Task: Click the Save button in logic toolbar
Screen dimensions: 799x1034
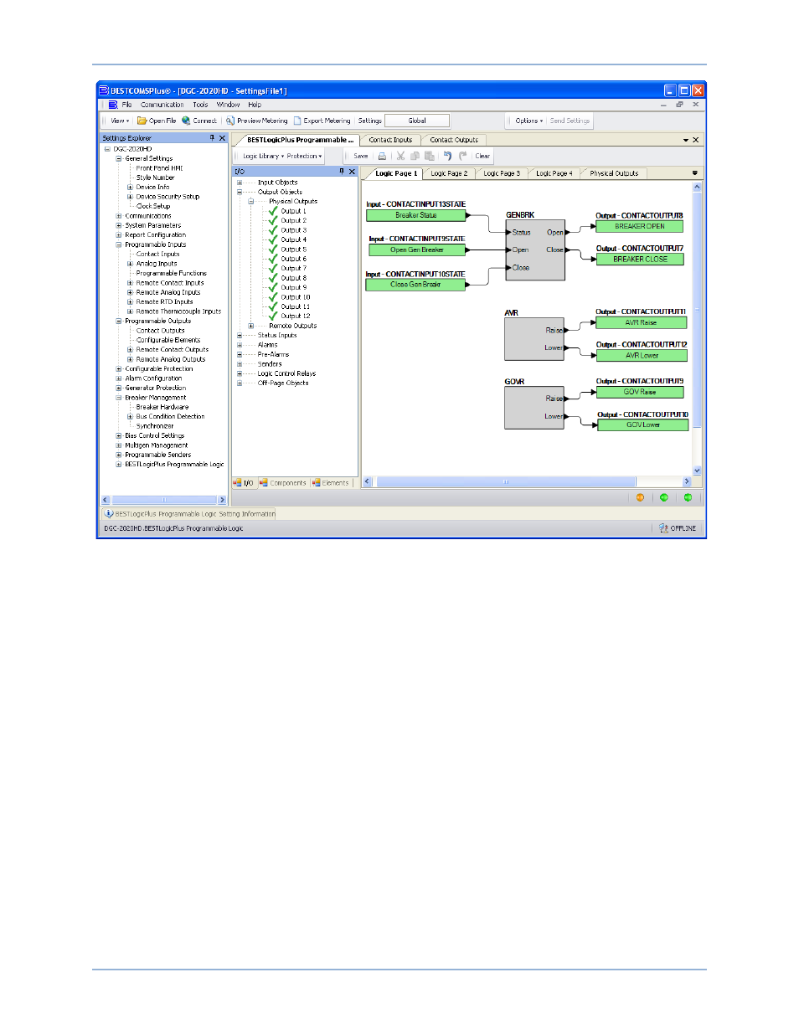Action: [361, 156]
